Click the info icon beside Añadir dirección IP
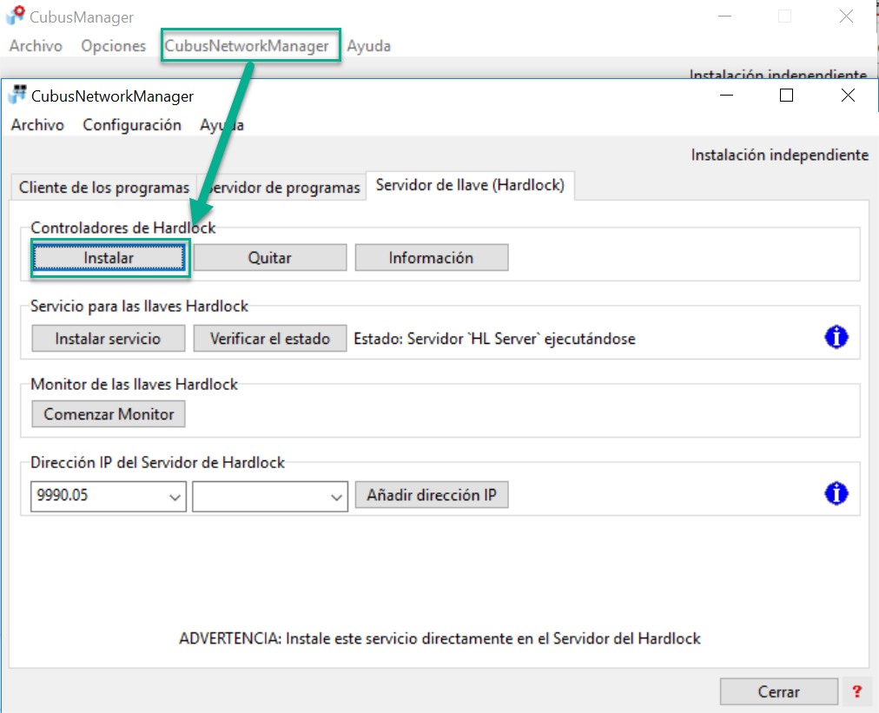The height and width of the screenshot is (713, 879). click(x=836, y=494)
